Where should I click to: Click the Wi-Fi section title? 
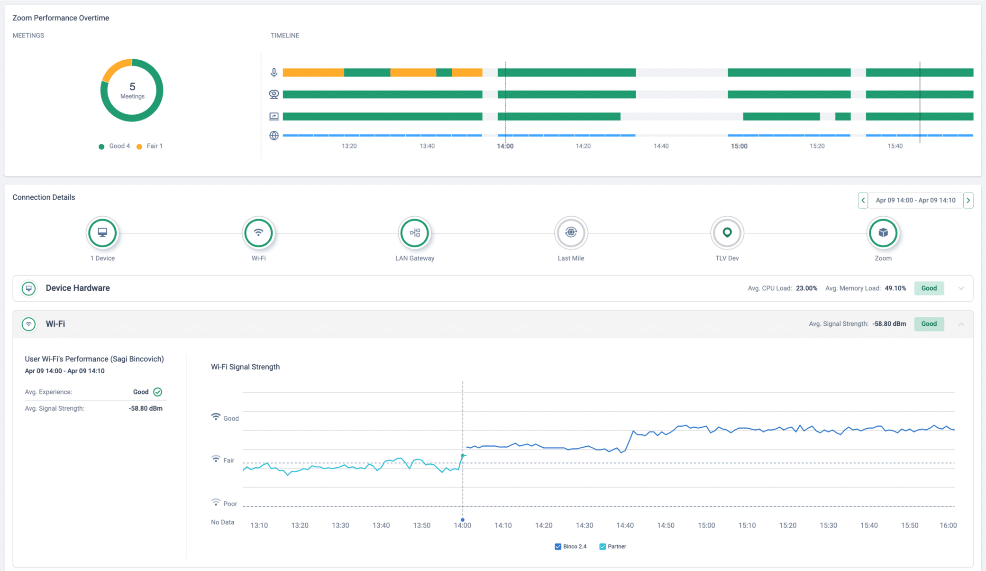(55, 324)
